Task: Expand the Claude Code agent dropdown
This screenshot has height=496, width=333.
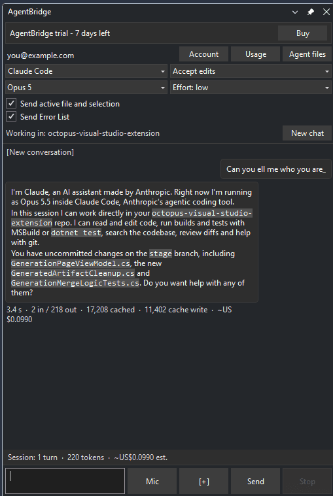Action: [x=86, y=71]
